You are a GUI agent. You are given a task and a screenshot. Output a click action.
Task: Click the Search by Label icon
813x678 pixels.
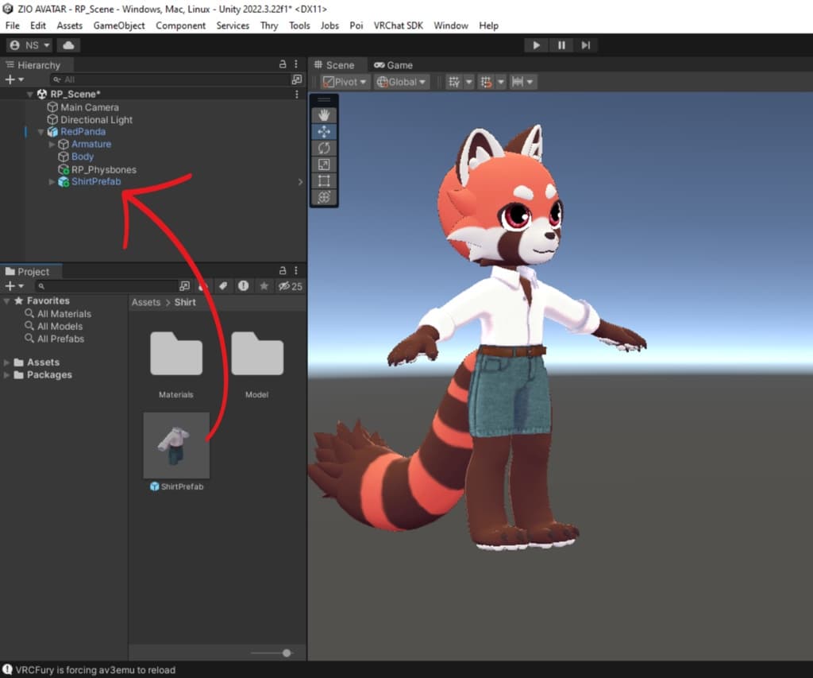[x=223, y=286]
